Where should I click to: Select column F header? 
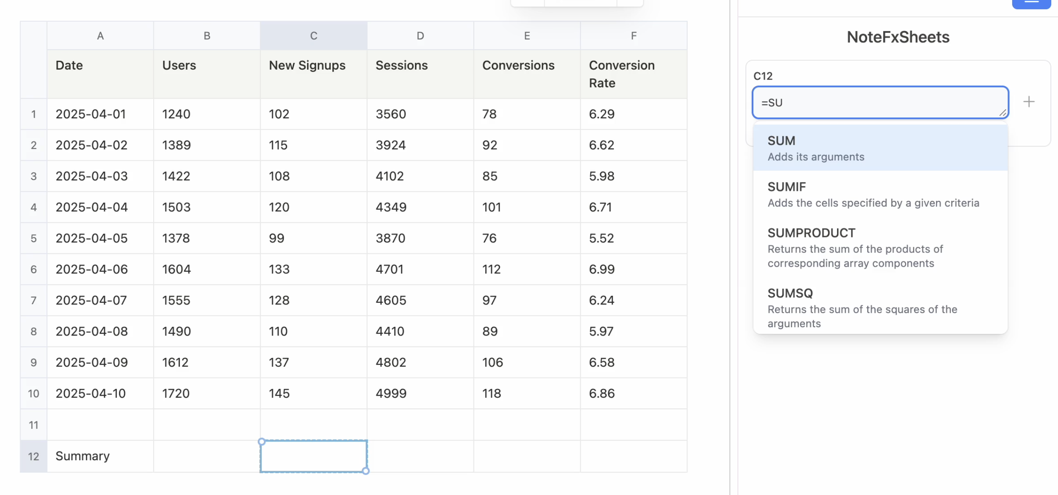[634, 36]
